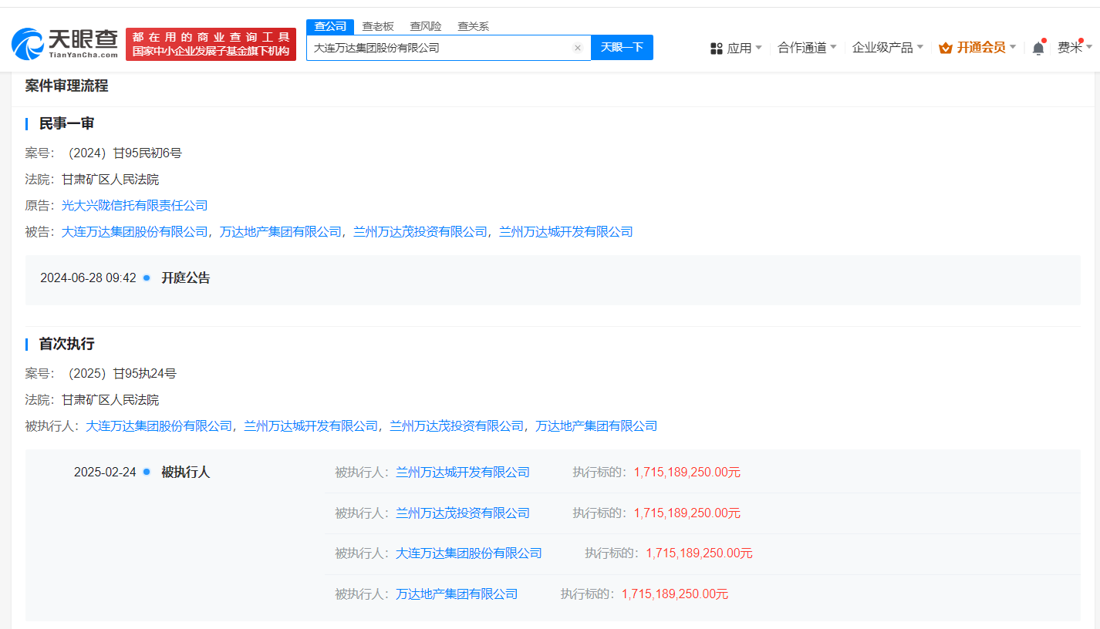Click the 民事一审 section heading
This screenshot has height=629, width=1100.
pyautogui.click(x=66, y=124)
